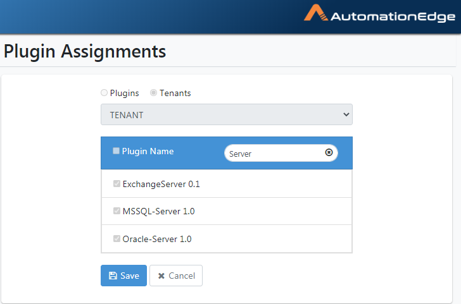Viewport: 461px width, 304px height.
Task: Select the Plugins radio button
Action: click(x=104, y=93)
